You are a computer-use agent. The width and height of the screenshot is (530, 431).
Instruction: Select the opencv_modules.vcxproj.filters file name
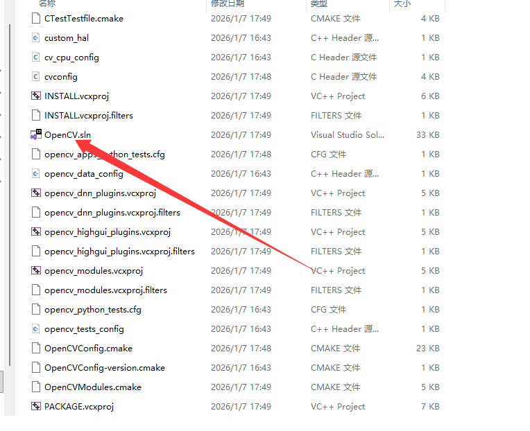(106, 290)
